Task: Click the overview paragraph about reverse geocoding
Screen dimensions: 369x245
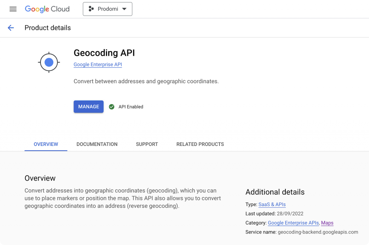Action: tap(123, 198)
